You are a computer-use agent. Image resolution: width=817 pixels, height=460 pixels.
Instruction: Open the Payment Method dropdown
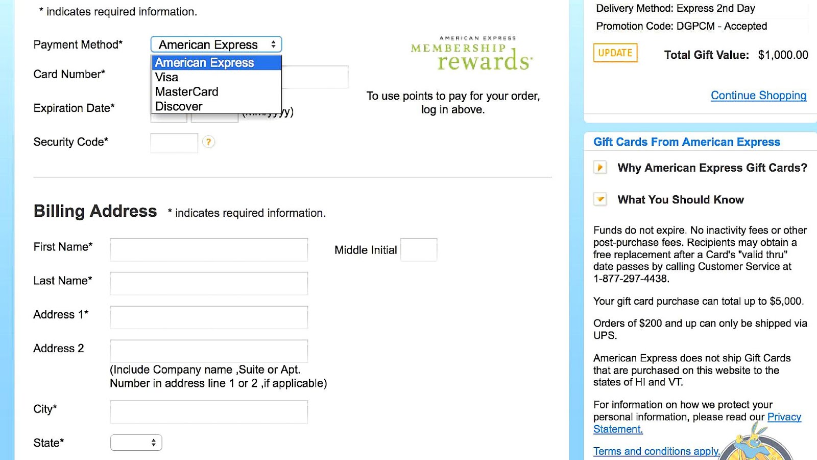click(216, 44)
